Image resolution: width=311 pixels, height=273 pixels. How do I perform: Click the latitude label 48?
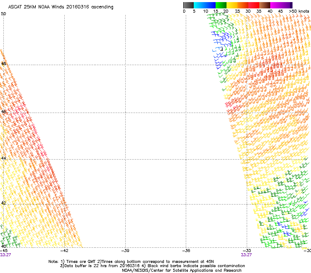(x=3, y=64)
